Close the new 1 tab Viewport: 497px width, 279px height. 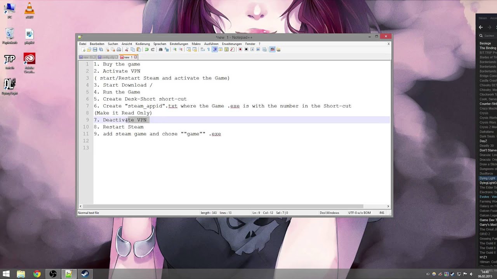point(136,57)
